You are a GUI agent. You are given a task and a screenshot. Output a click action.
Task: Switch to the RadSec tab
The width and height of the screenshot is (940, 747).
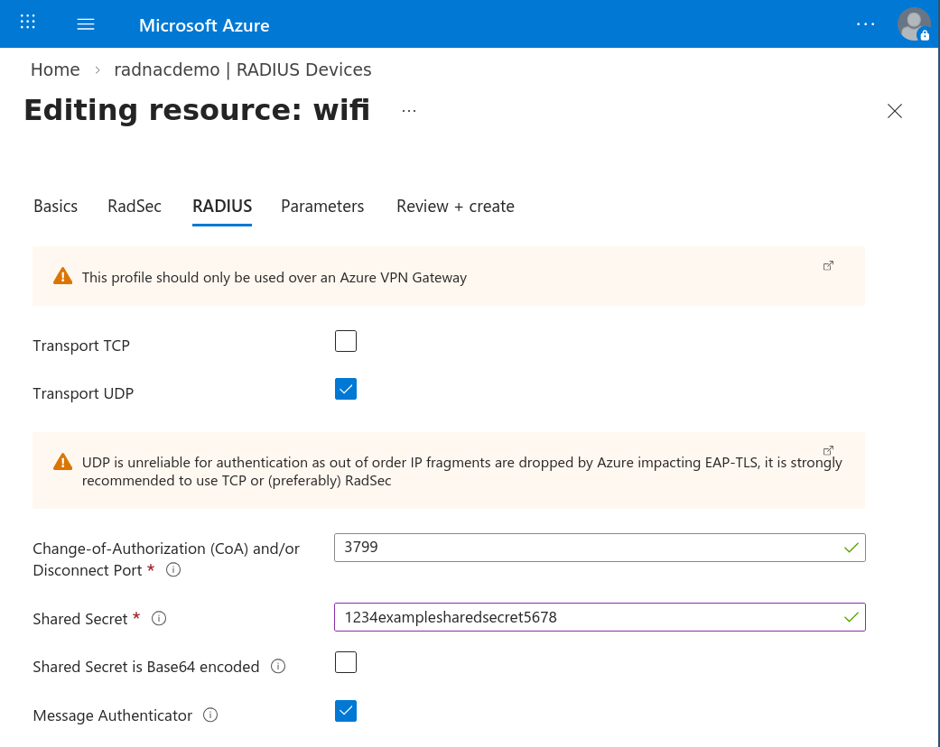134,206
